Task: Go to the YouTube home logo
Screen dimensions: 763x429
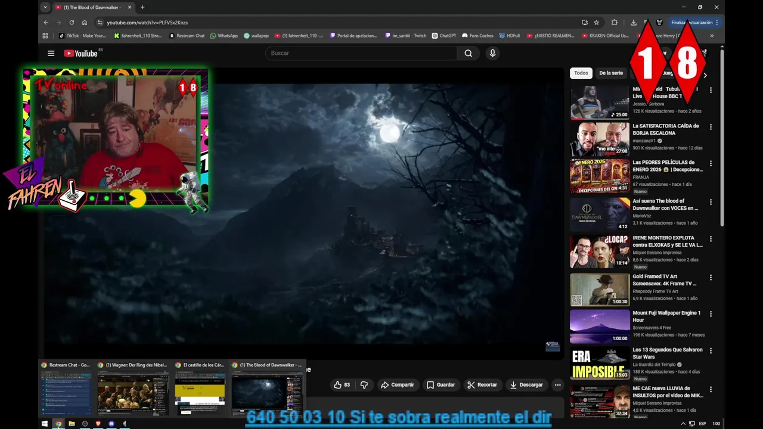Action: pyautogui.click(x=80, y=53)
